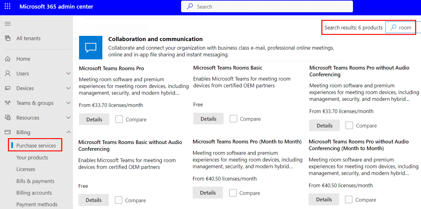Check Compare for Rooms Basic without Audio Conferencing

119,200
